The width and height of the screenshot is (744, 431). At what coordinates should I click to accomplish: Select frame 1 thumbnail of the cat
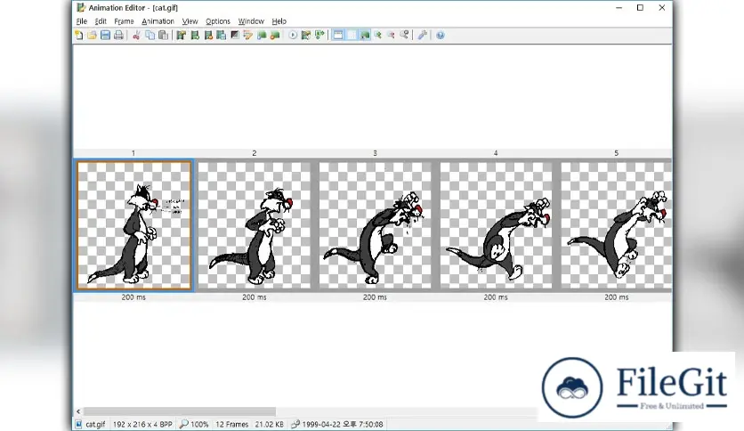click(x=133, y=225)
